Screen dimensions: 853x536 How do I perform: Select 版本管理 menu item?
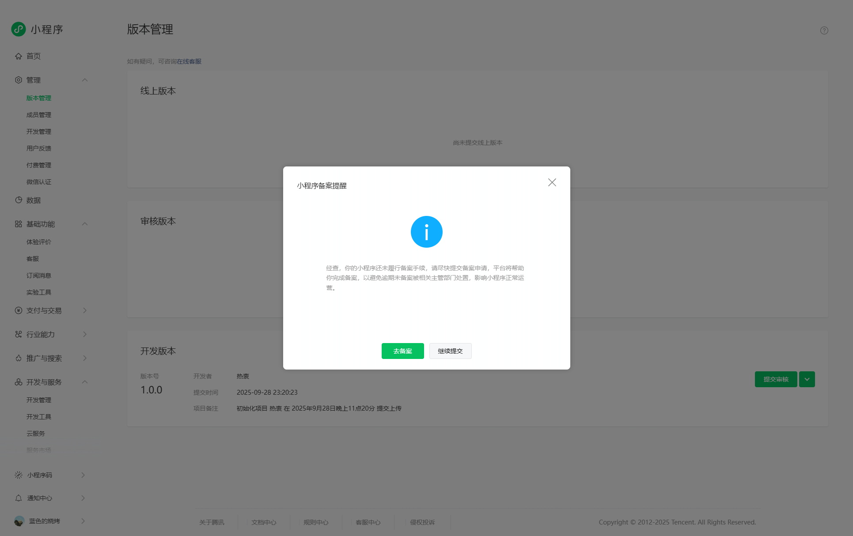39,98
